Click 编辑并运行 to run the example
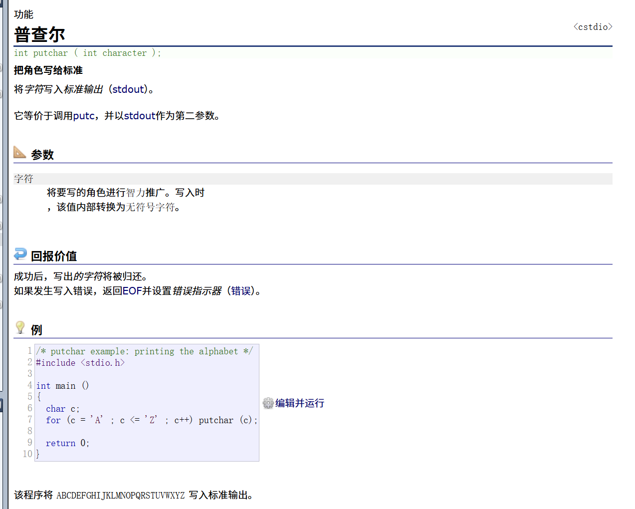This screenshot has width=635, height=509. pos(299,403)
